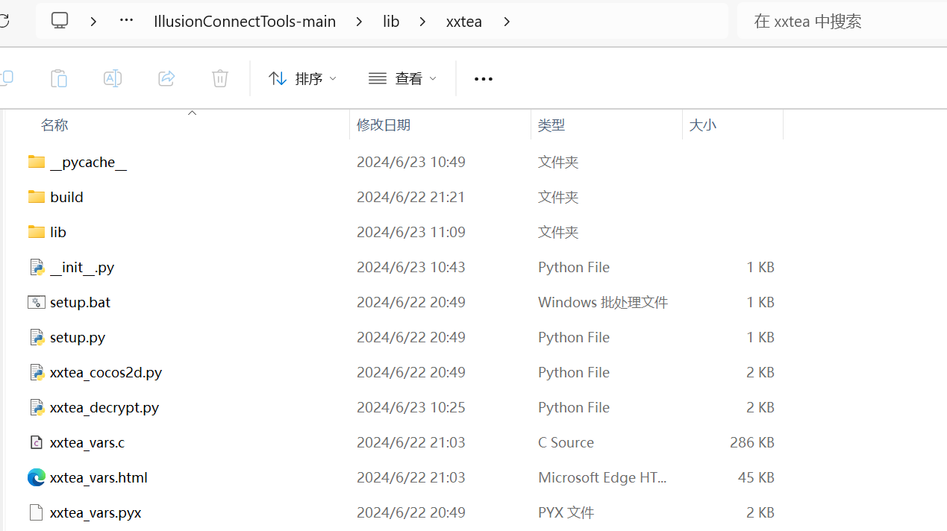
Task: Select the __pycache__ folder
Action: 88,162
